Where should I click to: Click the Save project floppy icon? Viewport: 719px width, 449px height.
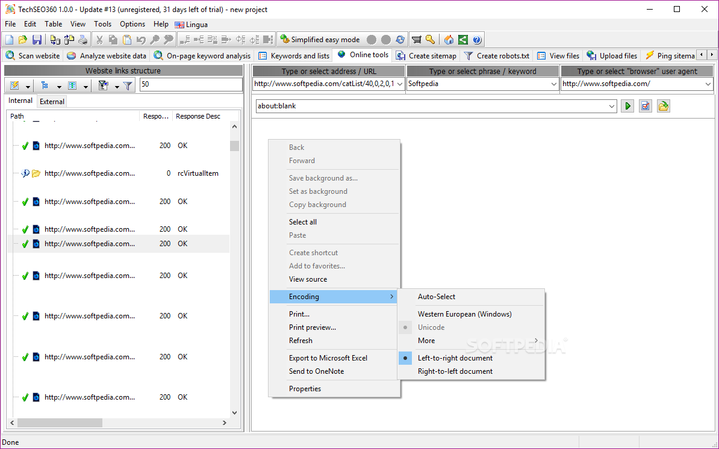coord(37,40)
